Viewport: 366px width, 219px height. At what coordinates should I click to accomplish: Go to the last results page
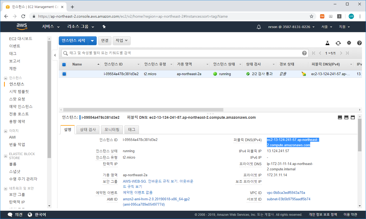347,53
